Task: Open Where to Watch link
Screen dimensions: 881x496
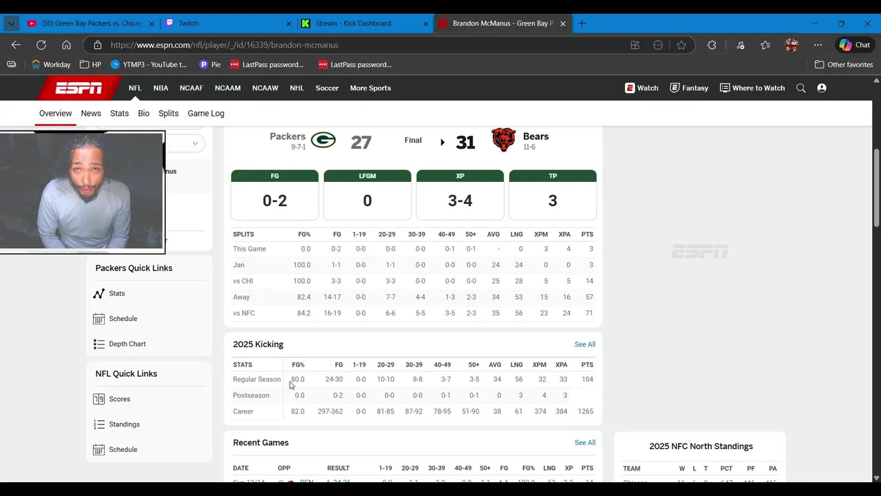Action: (752, 88)
